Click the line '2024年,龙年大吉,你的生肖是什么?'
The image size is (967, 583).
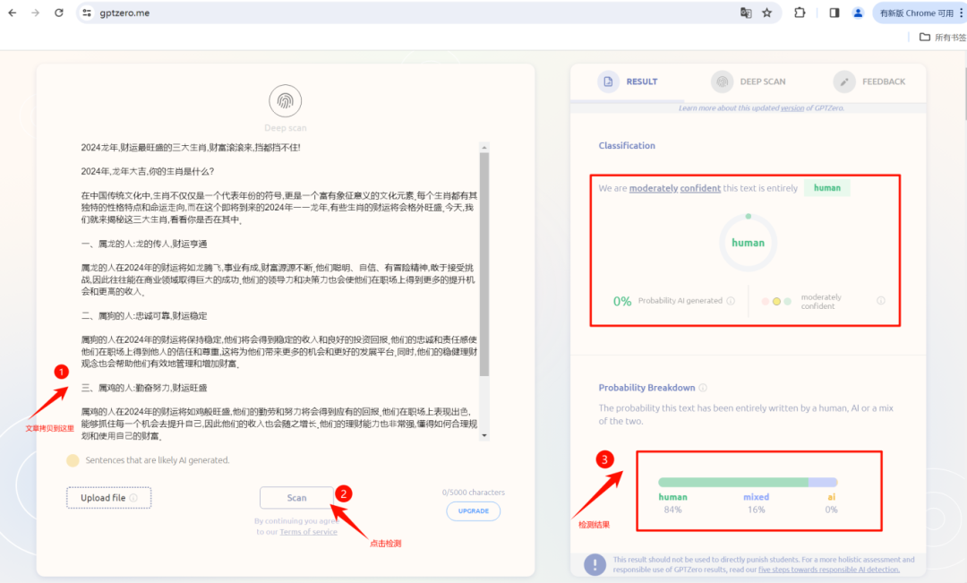pos(148,172)
